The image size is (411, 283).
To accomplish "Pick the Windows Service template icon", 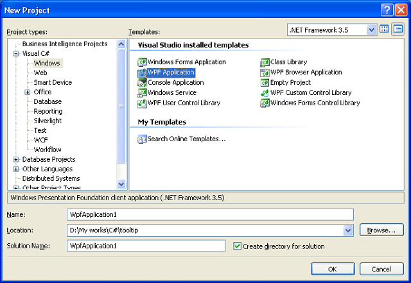I will pos(142,93).
